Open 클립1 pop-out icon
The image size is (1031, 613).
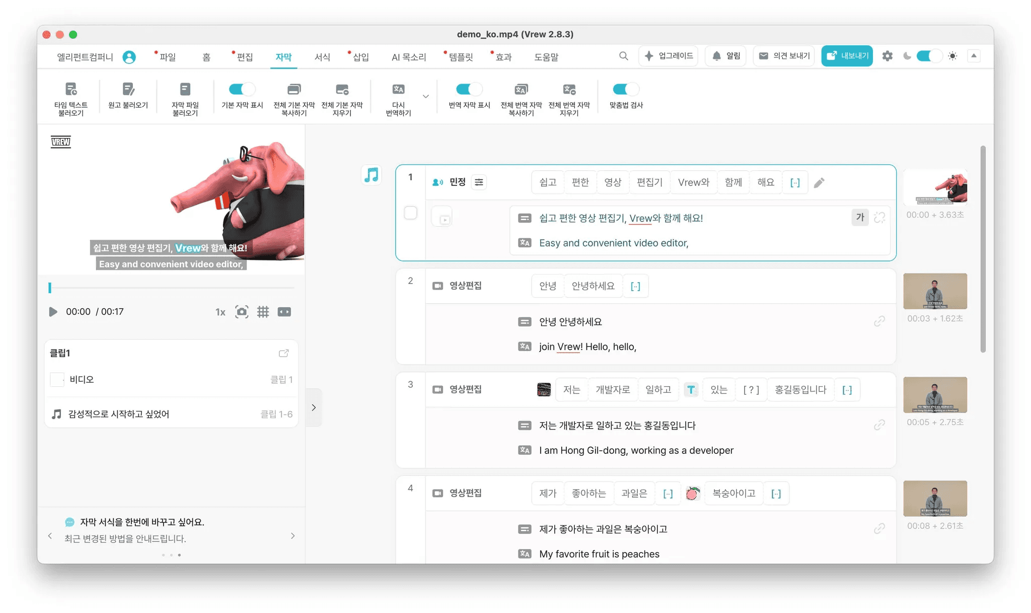point(284,353)
